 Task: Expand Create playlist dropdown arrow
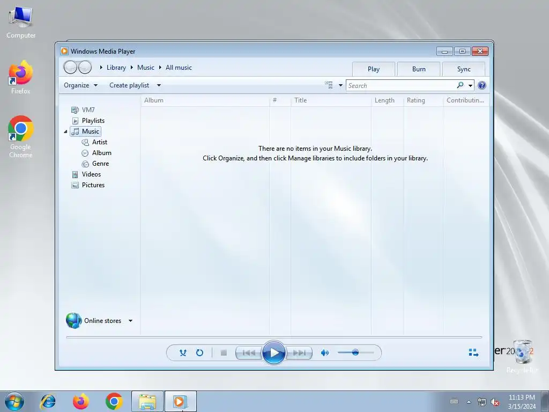pos(159,85)
